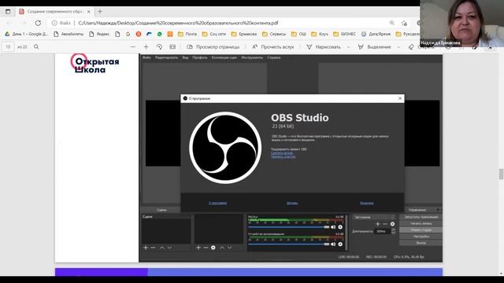The image size is (504, 283).
Task: Open the green WhatsApp bookmark icon
Action: pos(159,34)
